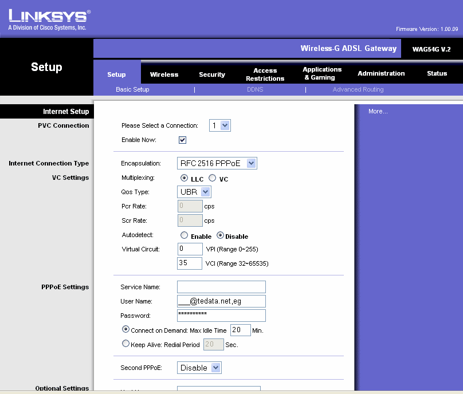Click the Scr Rate field

coord(190,220)
